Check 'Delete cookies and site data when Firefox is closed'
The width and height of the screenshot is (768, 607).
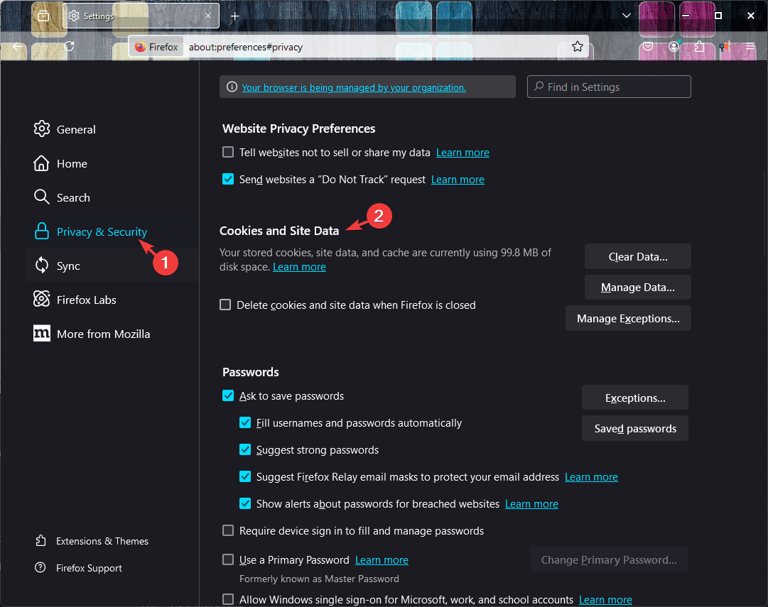click(x=225, y=305)
